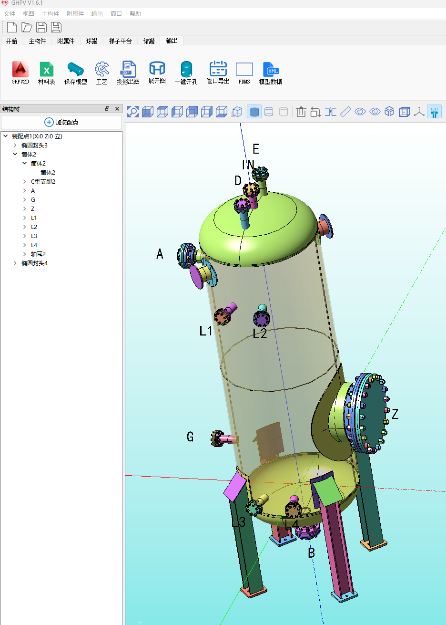
Task: Click the 投影出图 DXF icon
Action: (x=128, y=73)
